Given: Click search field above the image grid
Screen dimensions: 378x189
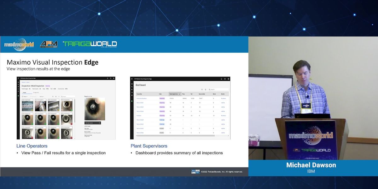Looking at the screenshot, I should point(68,97).
